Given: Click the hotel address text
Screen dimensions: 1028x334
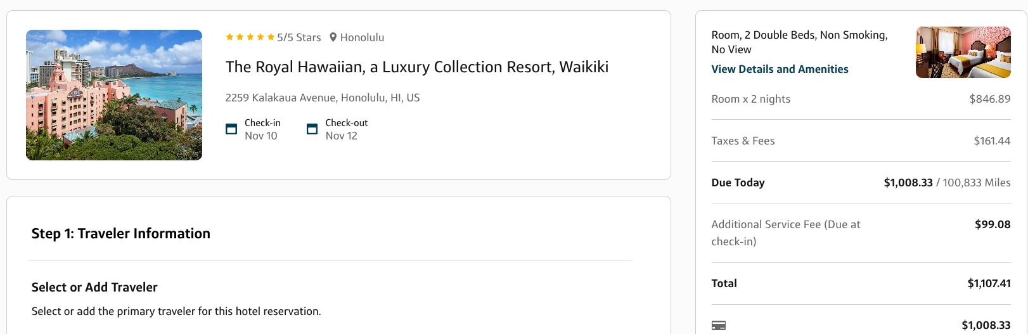Looking at the screenshot, I should 323,98.
